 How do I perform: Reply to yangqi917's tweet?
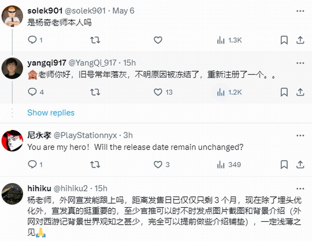32,92
